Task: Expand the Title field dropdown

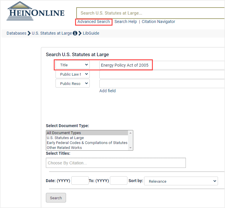Action: click(72, 65)
